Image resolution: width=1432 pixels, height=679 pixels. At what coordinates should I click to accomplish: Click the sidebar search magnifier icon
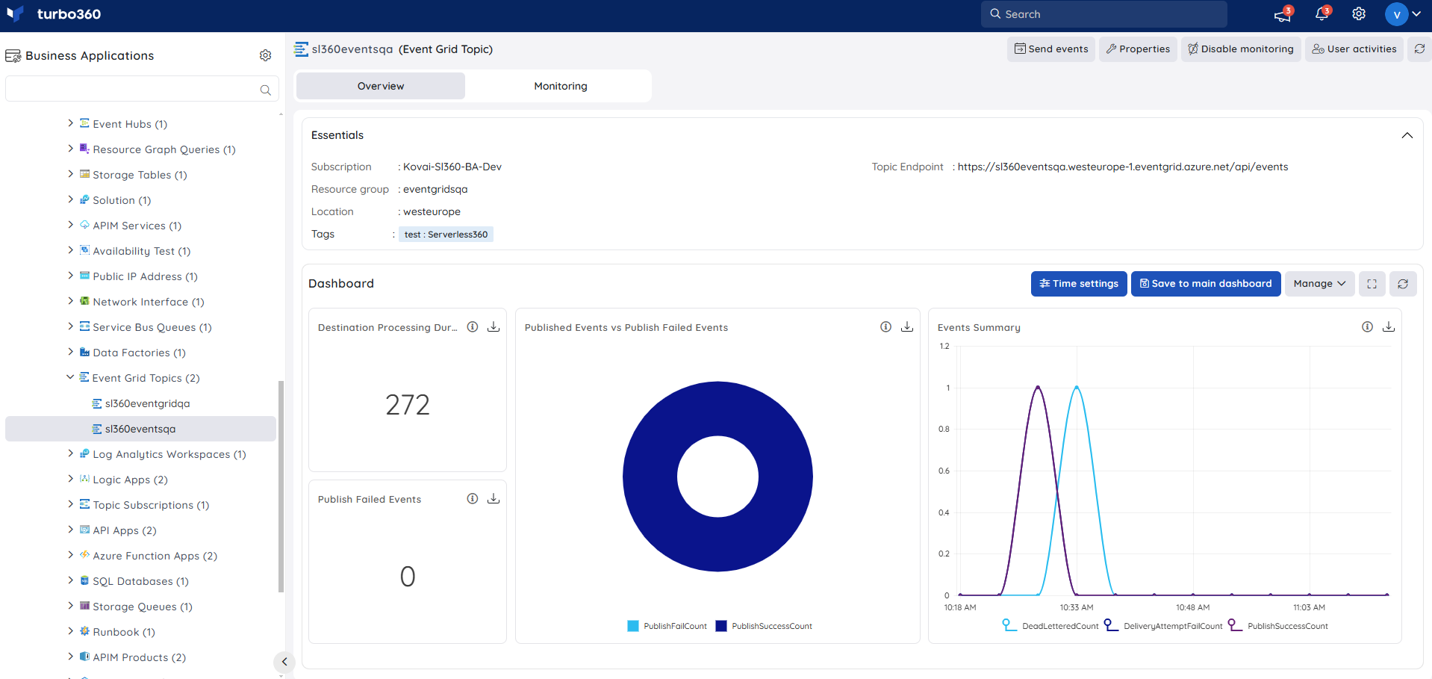click(x=265, y=90)
